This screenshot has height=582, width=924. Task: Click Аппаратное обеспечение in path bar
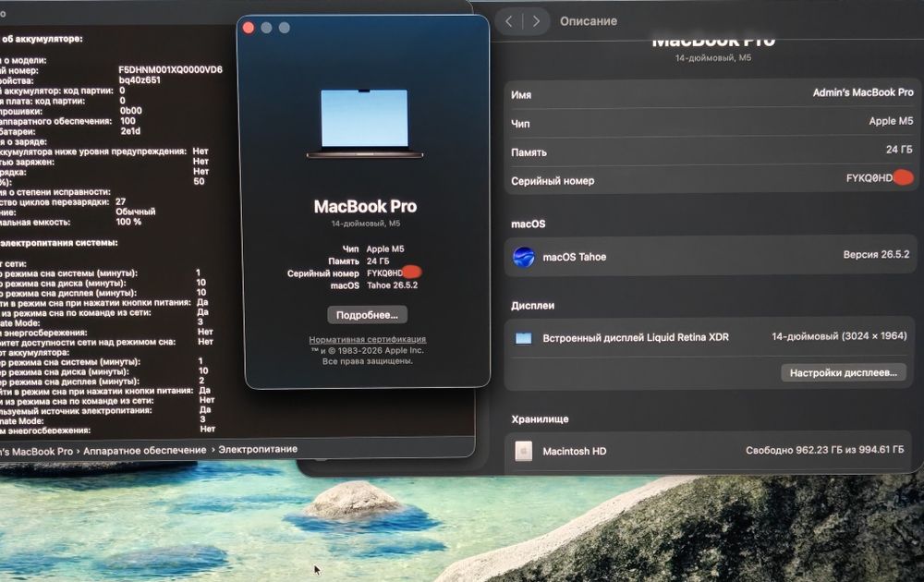tap(144, 450)
